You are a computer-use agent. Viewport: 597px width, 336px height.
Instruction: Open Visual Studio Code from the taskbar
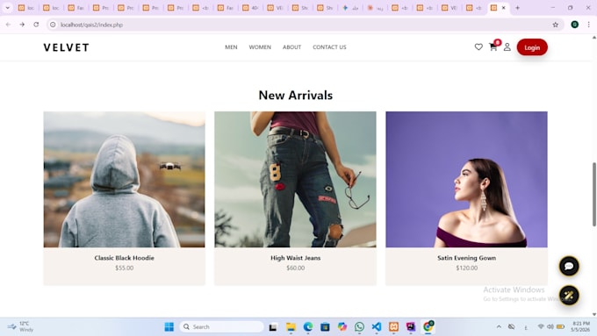pyautogui.click(x=376, y=327)
